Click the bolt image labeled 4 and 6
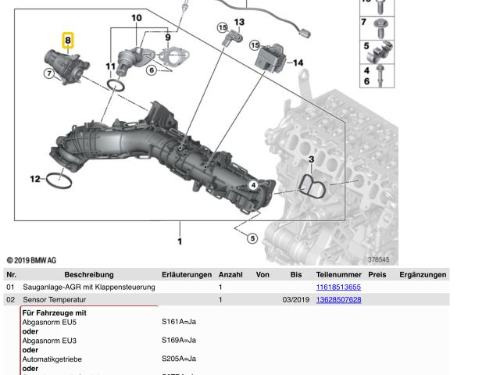 [380, 76]
